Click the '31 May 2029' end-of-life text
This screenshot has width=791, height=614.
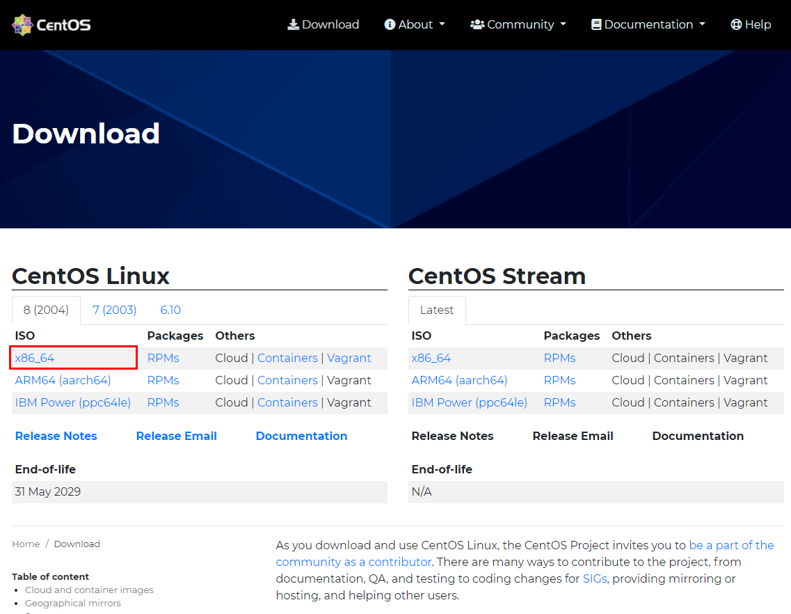pos(48,491)
